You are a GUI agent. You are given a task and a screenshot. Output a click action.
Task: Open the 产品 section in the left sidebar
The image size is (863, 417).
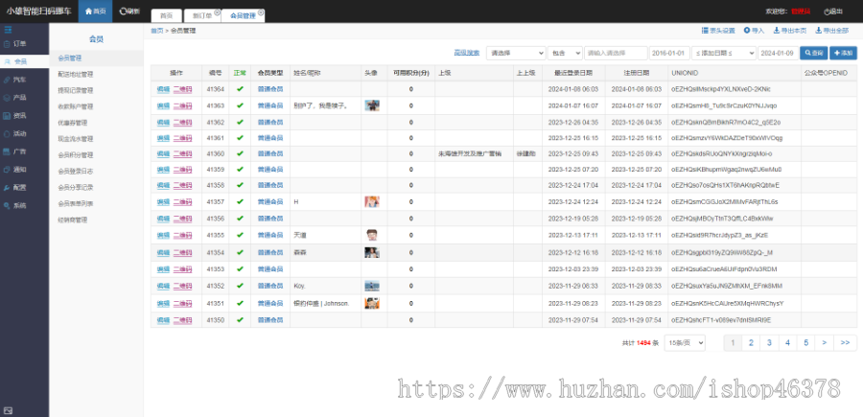click(x=14, y=98)
